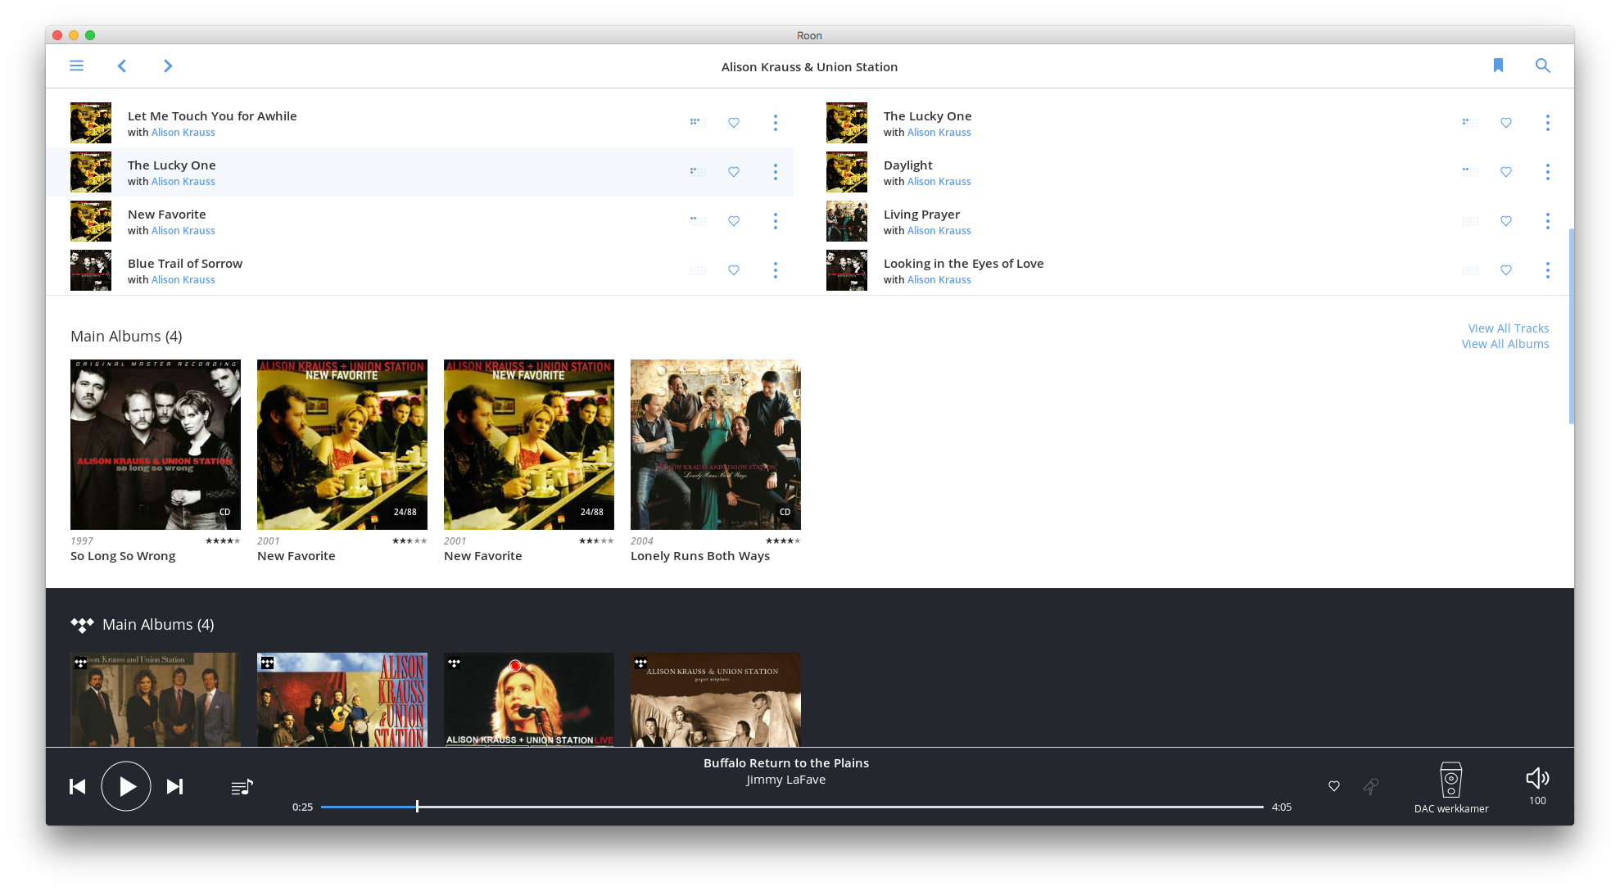Go forward with the right arrow
Viewport: 1620px width, 891px height.
click(x=168, y=66)
